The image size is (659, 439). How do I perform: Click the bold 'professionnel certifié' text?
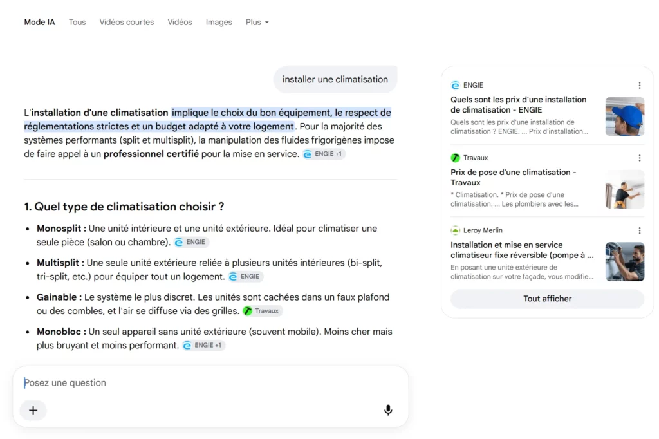151,154
